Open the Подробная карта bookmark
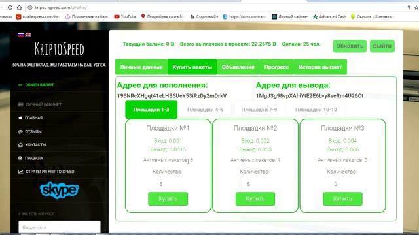Image resolution: width=419 pixels, height=235 pixels. (x=162, y=16)
